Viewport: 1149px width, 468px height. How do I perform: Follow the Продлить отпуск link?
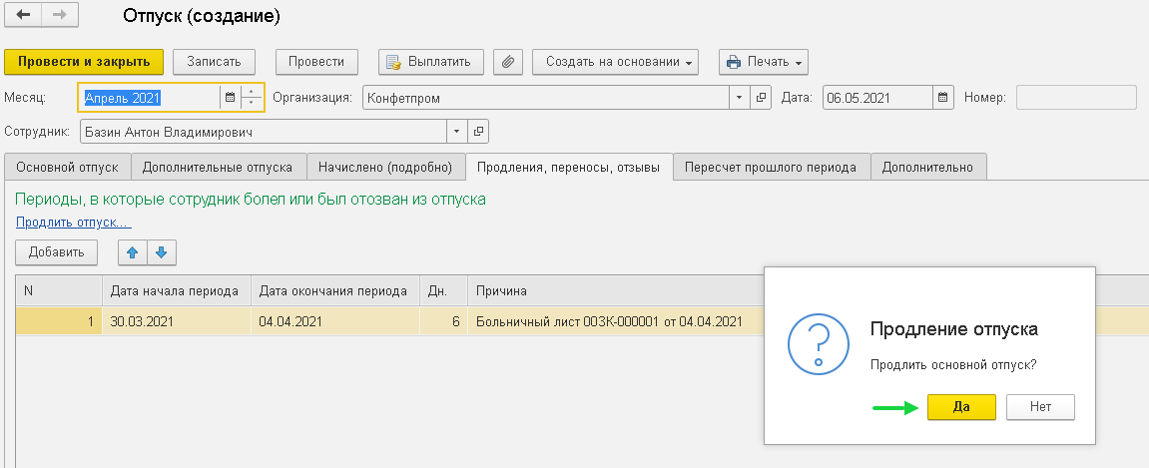73,222
